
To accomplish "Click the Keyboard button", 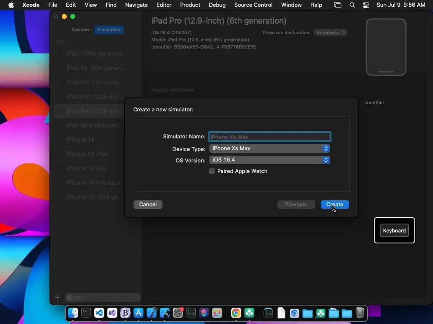I will click(x=395, y=231).
